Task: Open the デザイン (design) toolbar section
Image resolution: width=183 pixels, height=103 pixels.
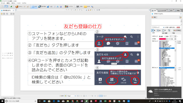Action: (19, 7)
